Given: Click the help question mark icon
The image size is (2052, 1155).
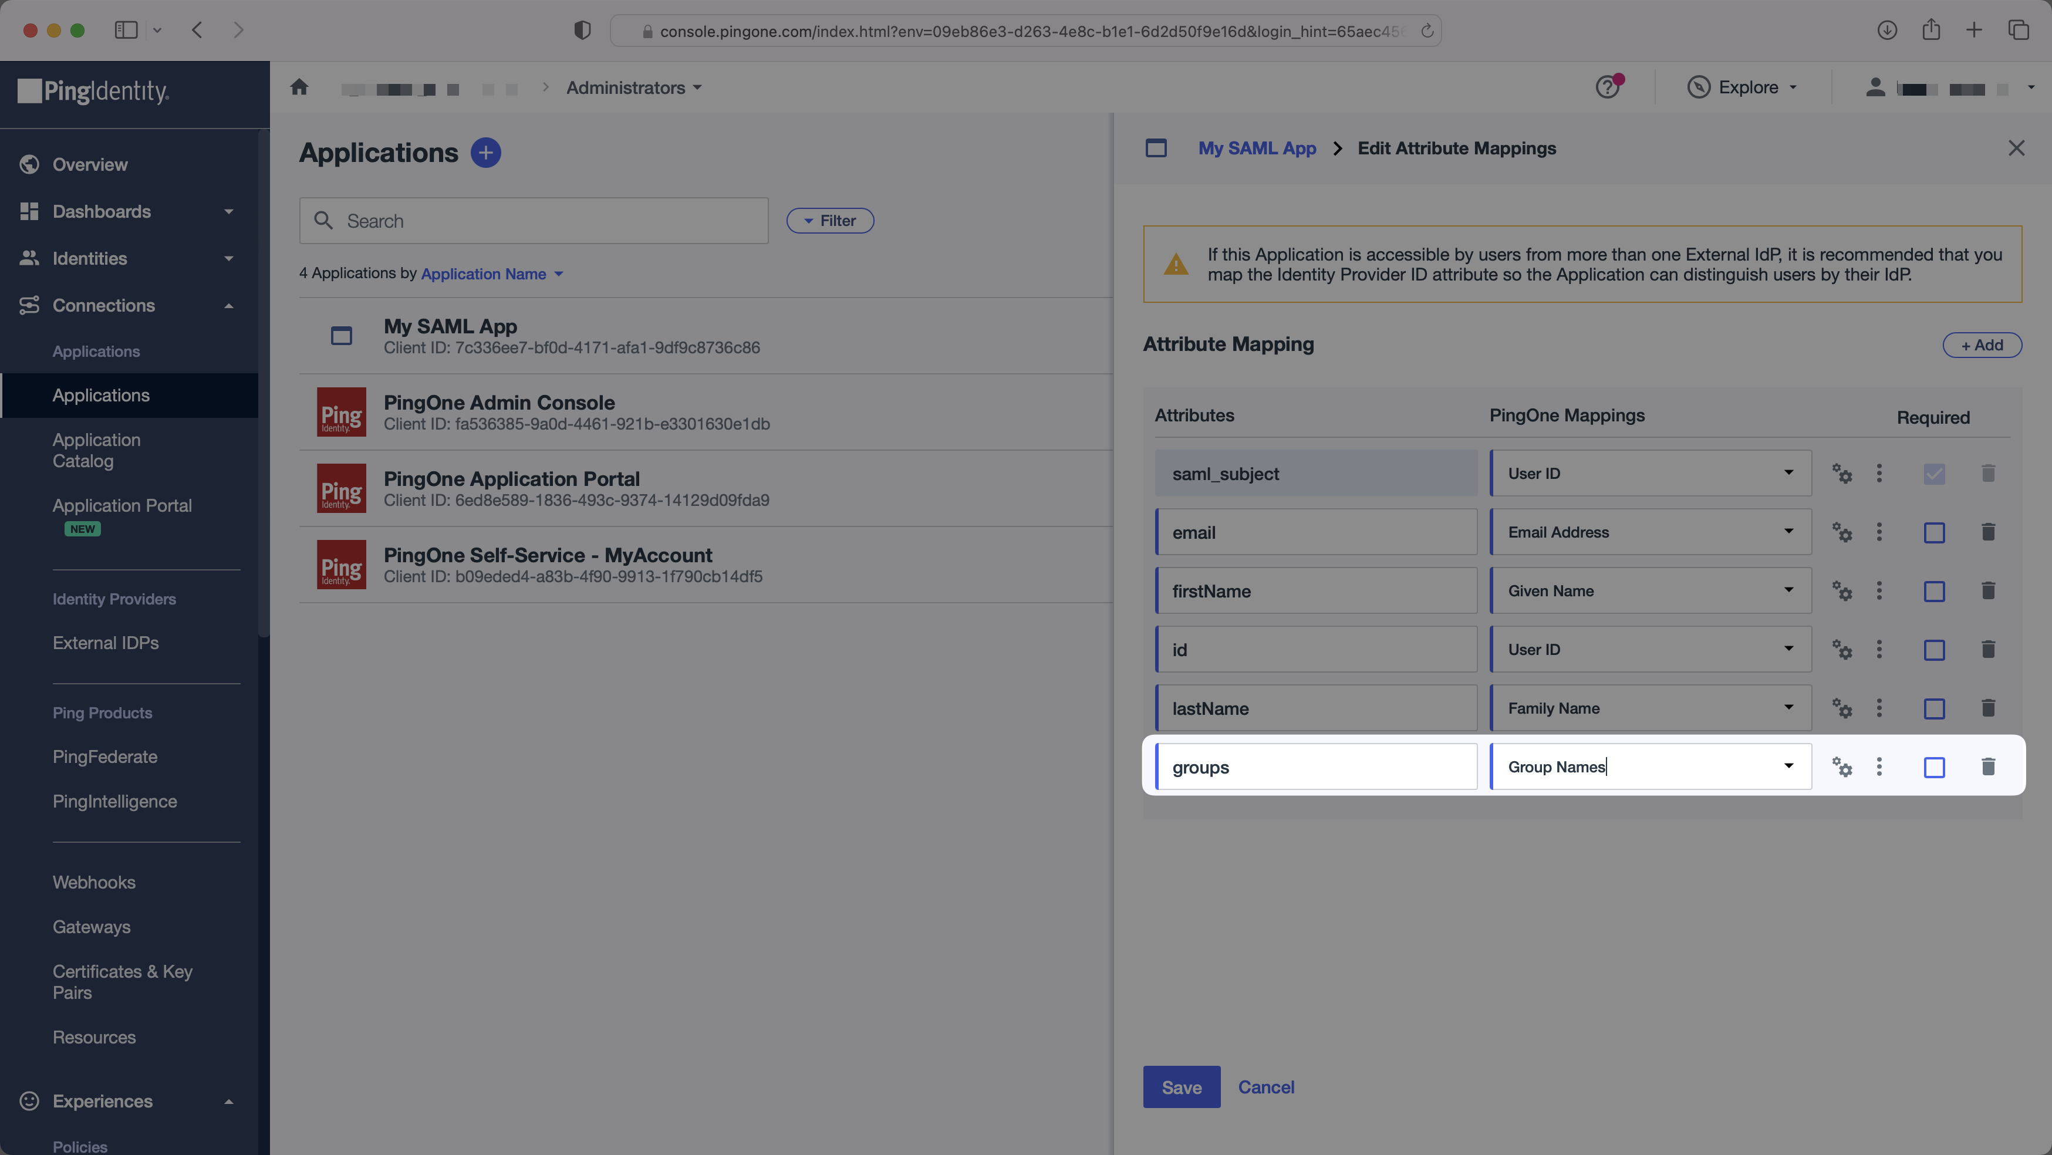Looking at the screenshot, I should (1608, 87).
